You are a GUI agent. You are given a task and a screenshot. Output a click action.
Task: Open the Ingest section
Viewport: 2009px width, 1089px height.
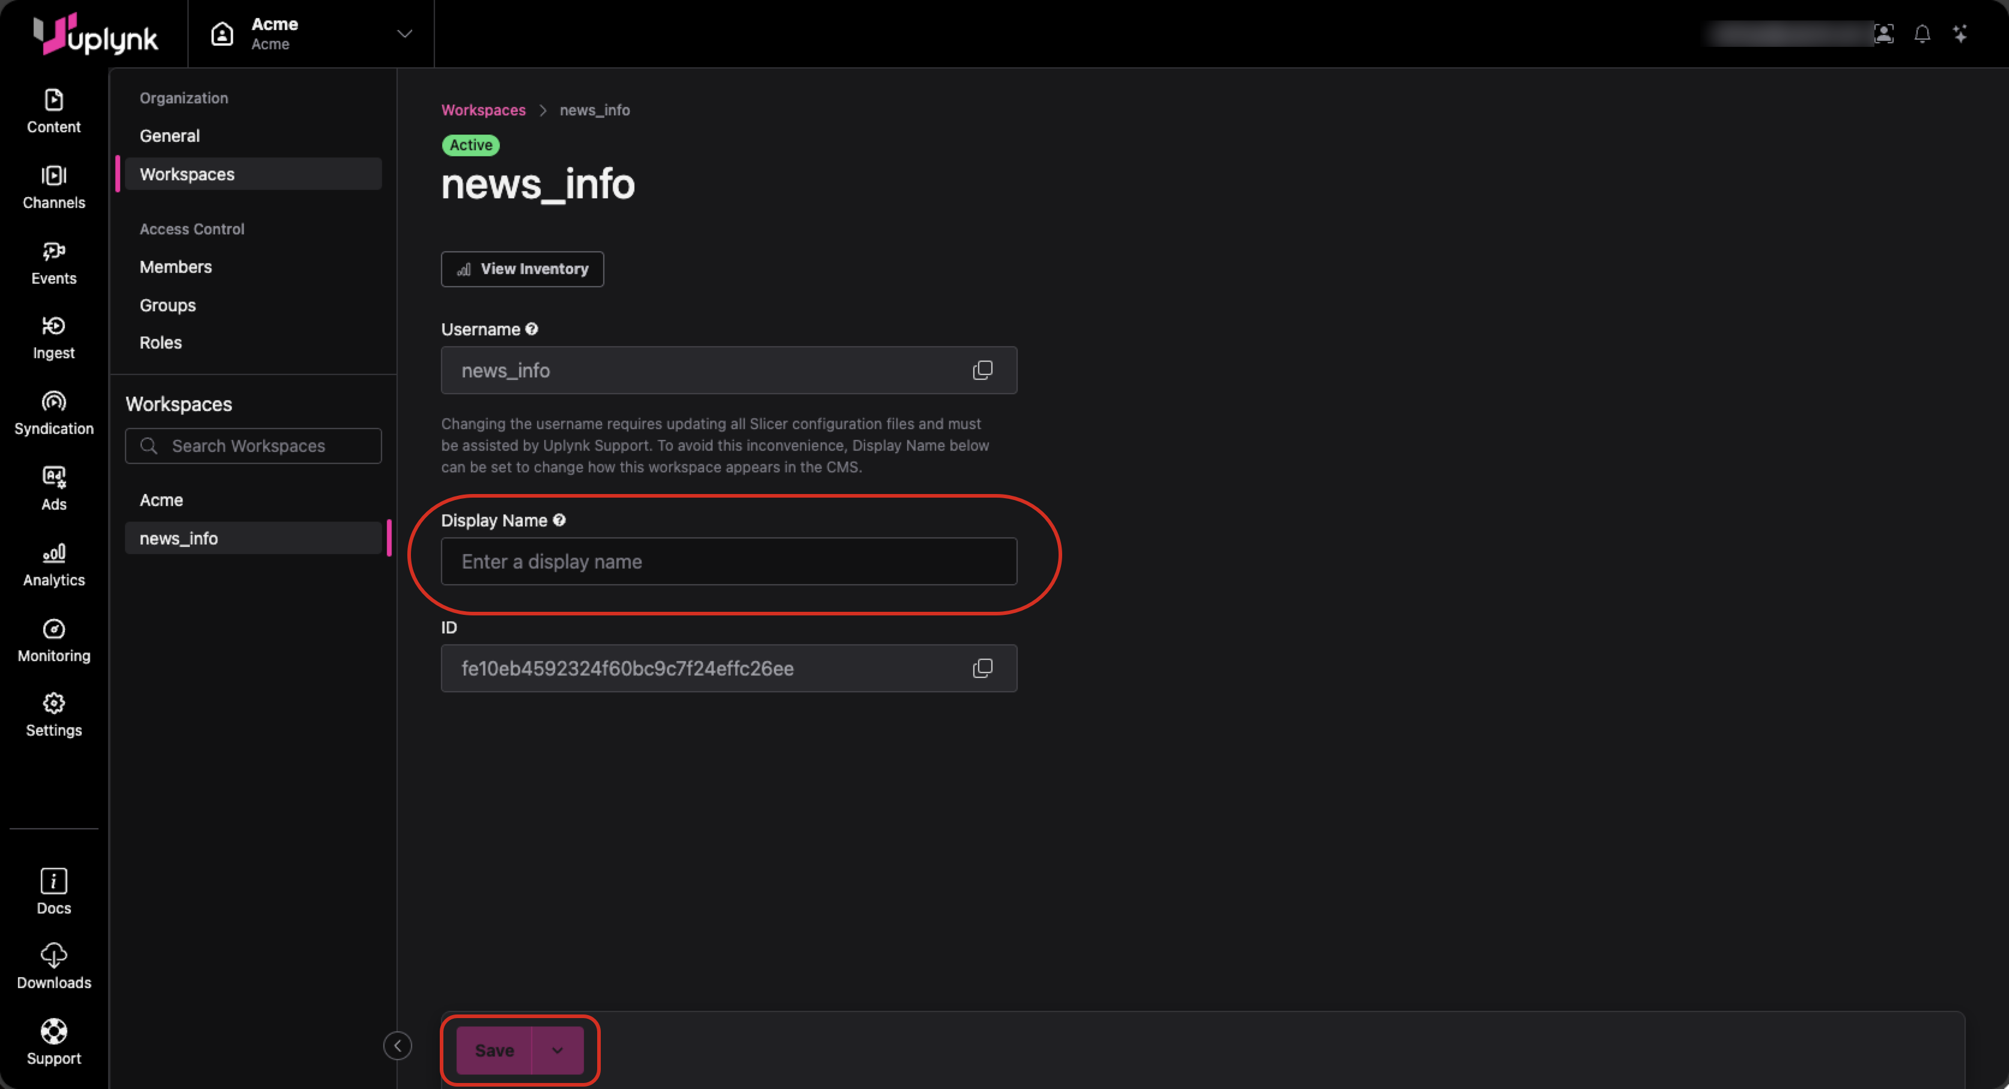point(54,337)
